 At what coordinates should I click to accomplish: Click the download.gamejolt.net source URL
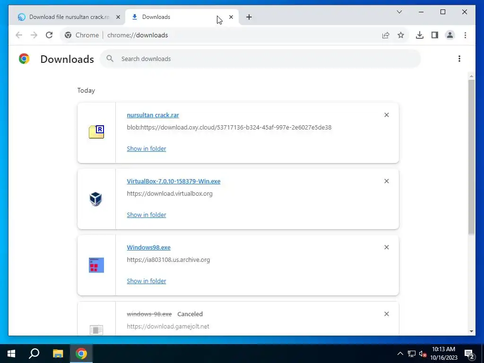(168, 326)
